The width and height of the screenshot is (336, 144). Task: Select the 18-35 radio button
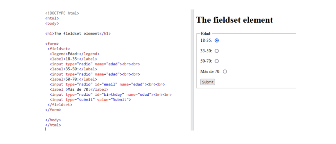coord(217,40)
